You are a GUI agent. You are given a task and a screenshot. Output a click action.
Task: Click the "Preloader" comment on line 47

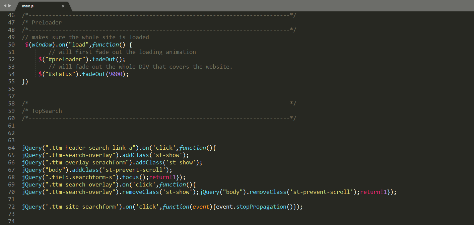pyautogui.click(x=47, y=22)
